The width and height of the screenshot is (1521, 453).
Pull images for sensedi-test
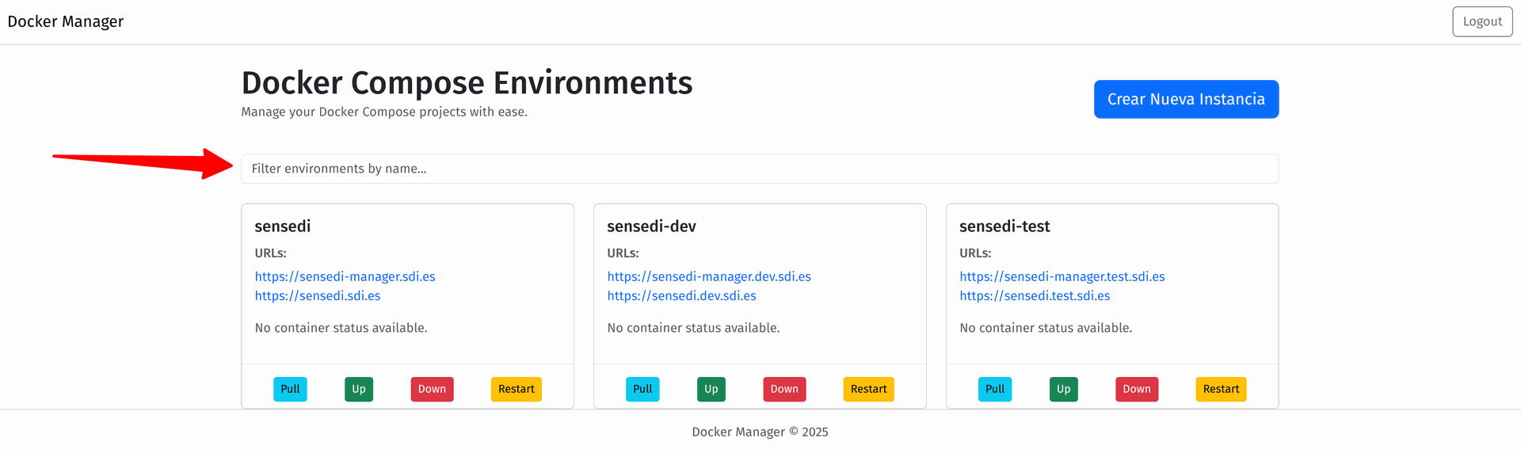994,389
